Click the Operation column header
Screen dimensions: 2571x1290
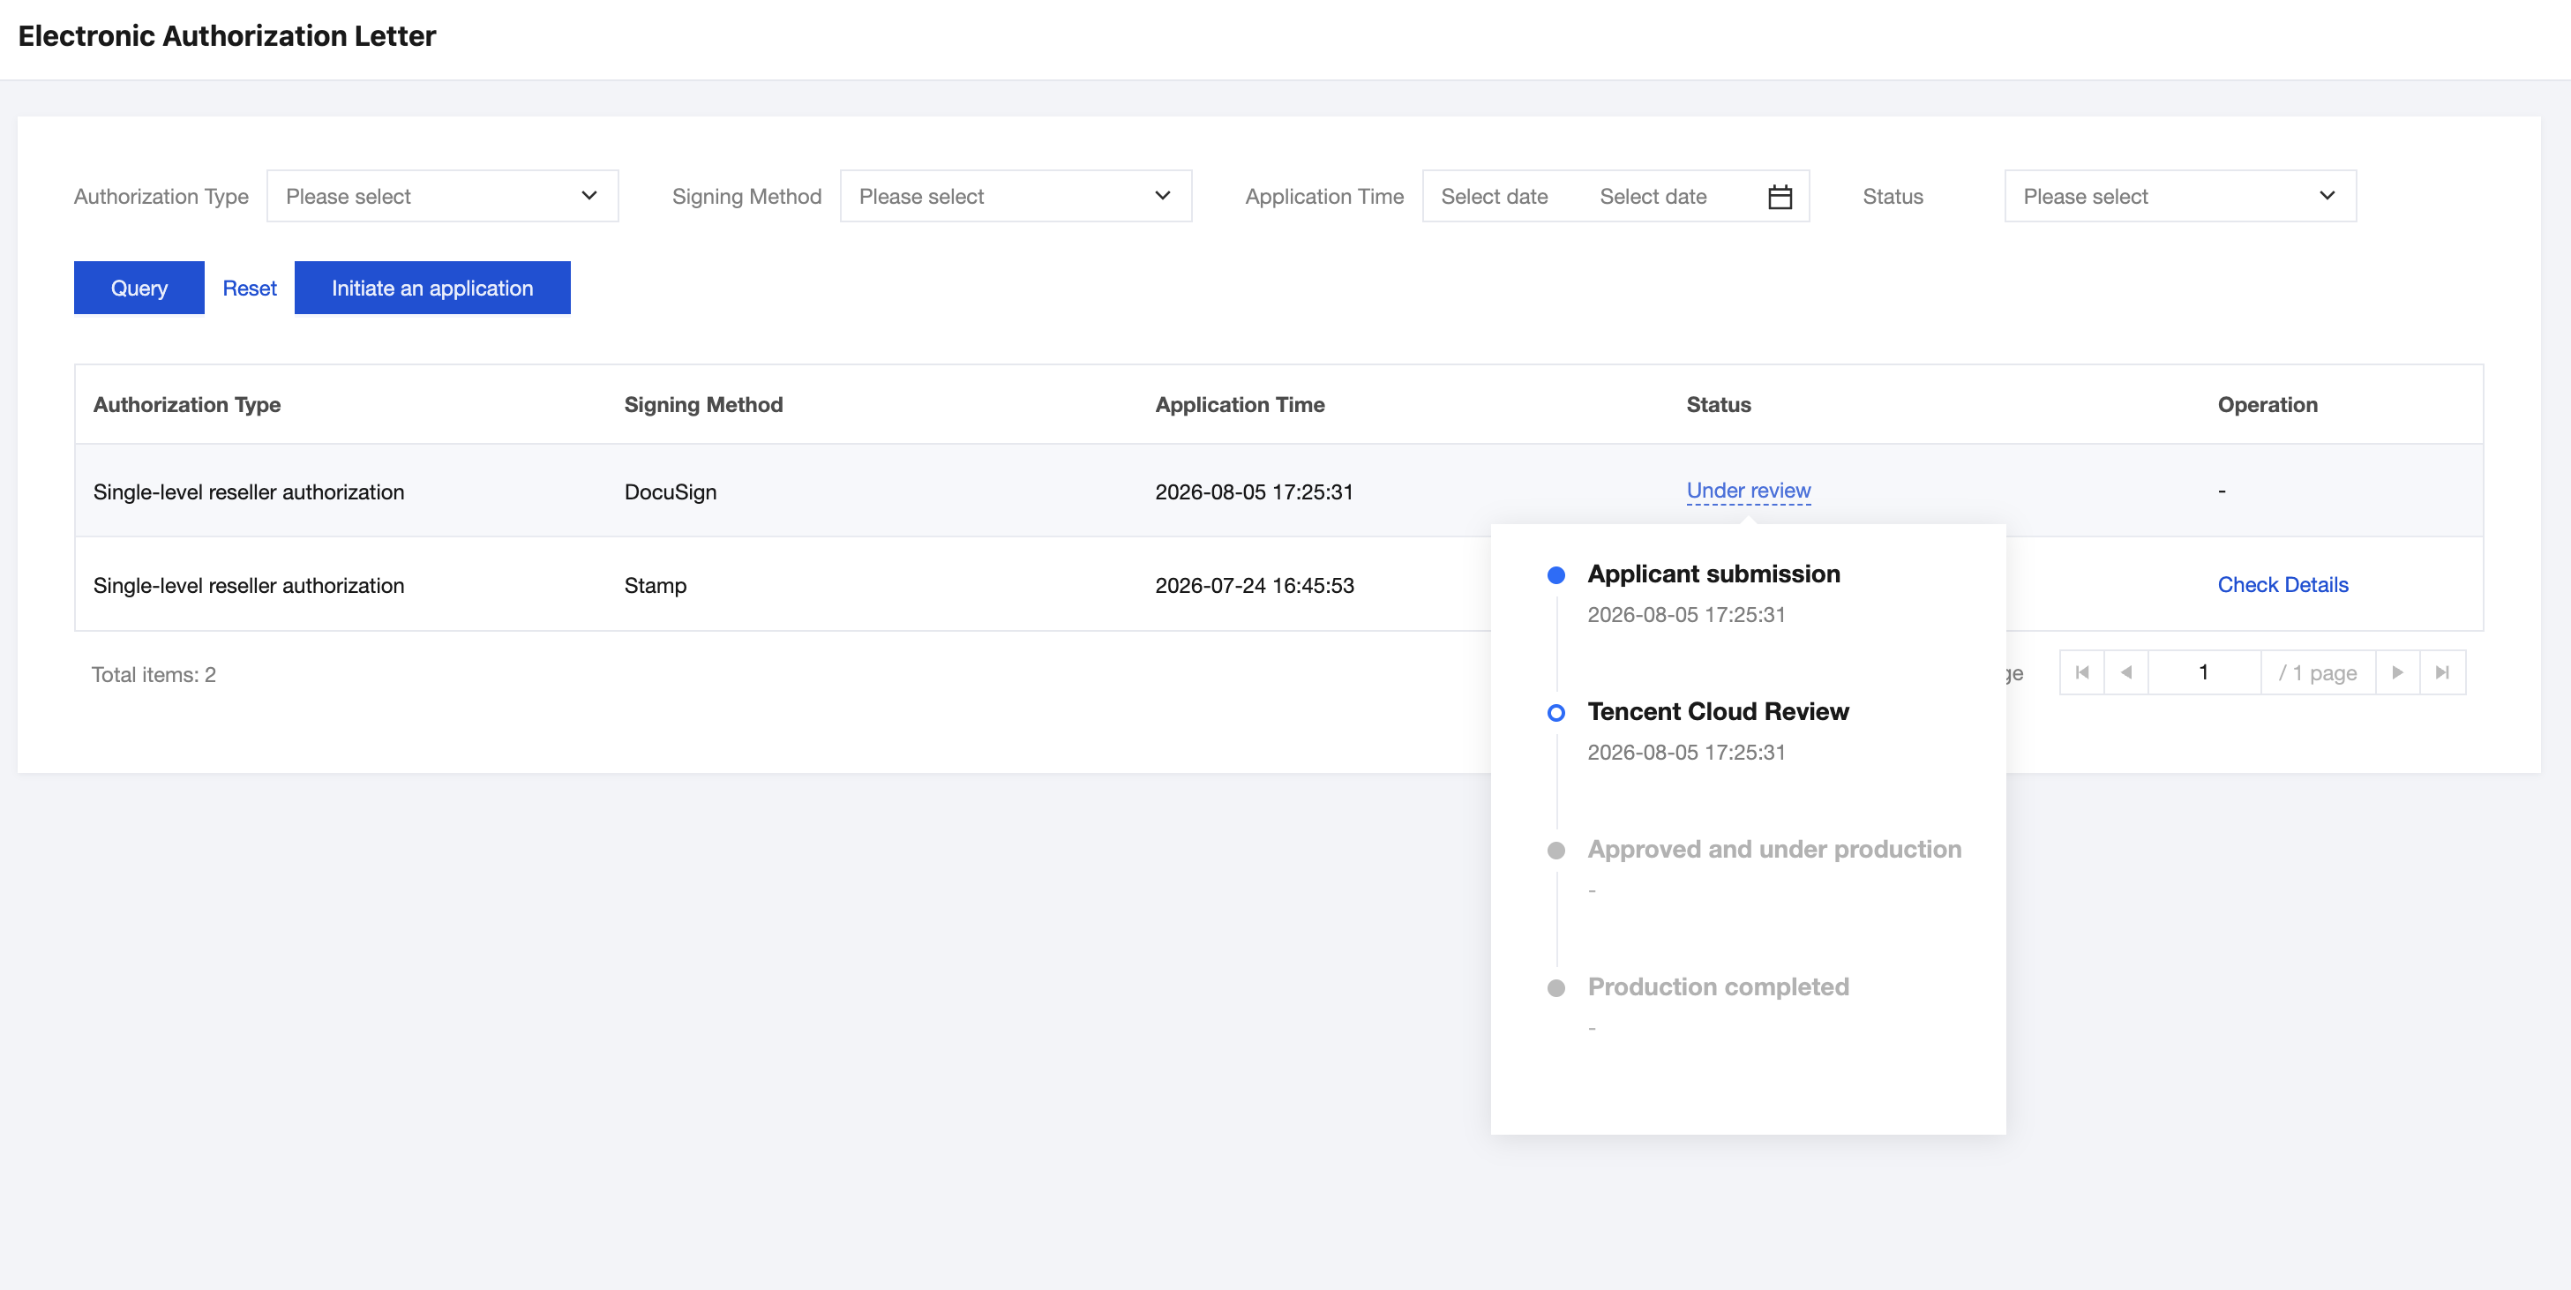[2267, 404]
